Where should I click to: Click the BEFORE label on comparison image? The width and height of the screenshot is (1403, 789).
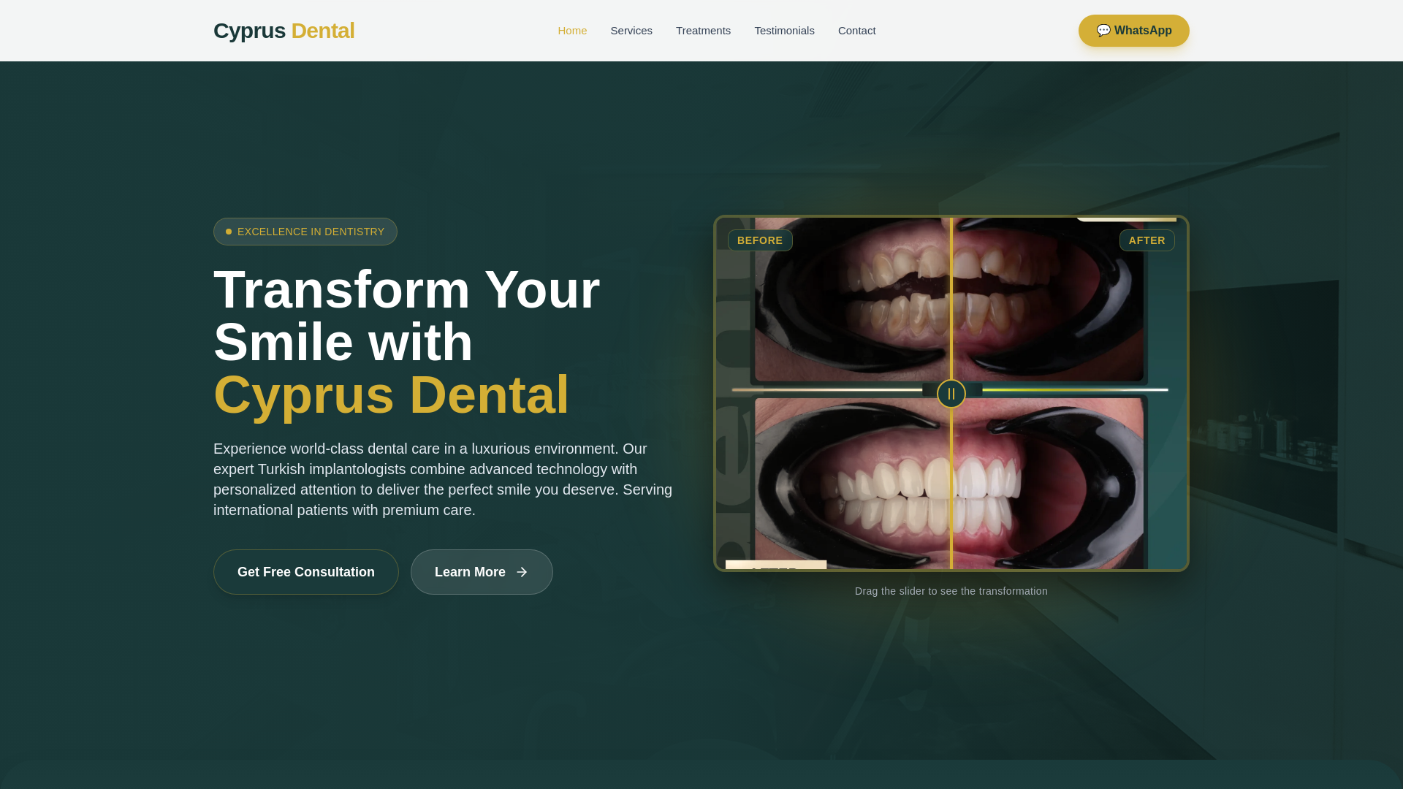pyautogui.click(x=760, y=240)
